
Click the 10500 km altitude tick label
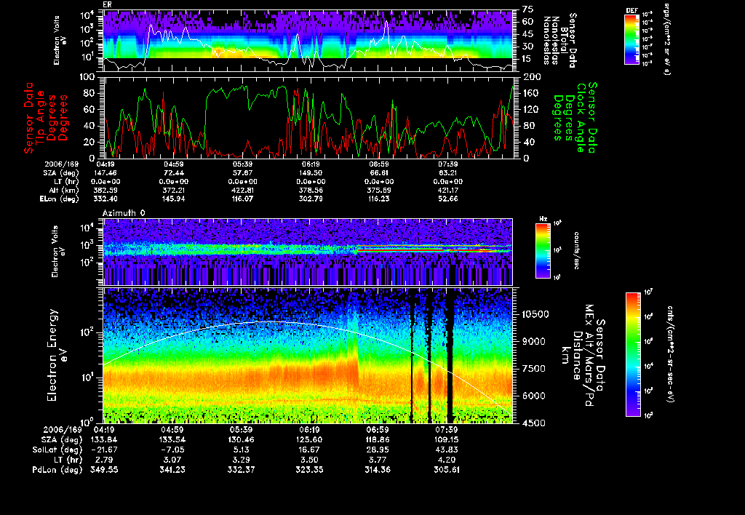point(537,314)
